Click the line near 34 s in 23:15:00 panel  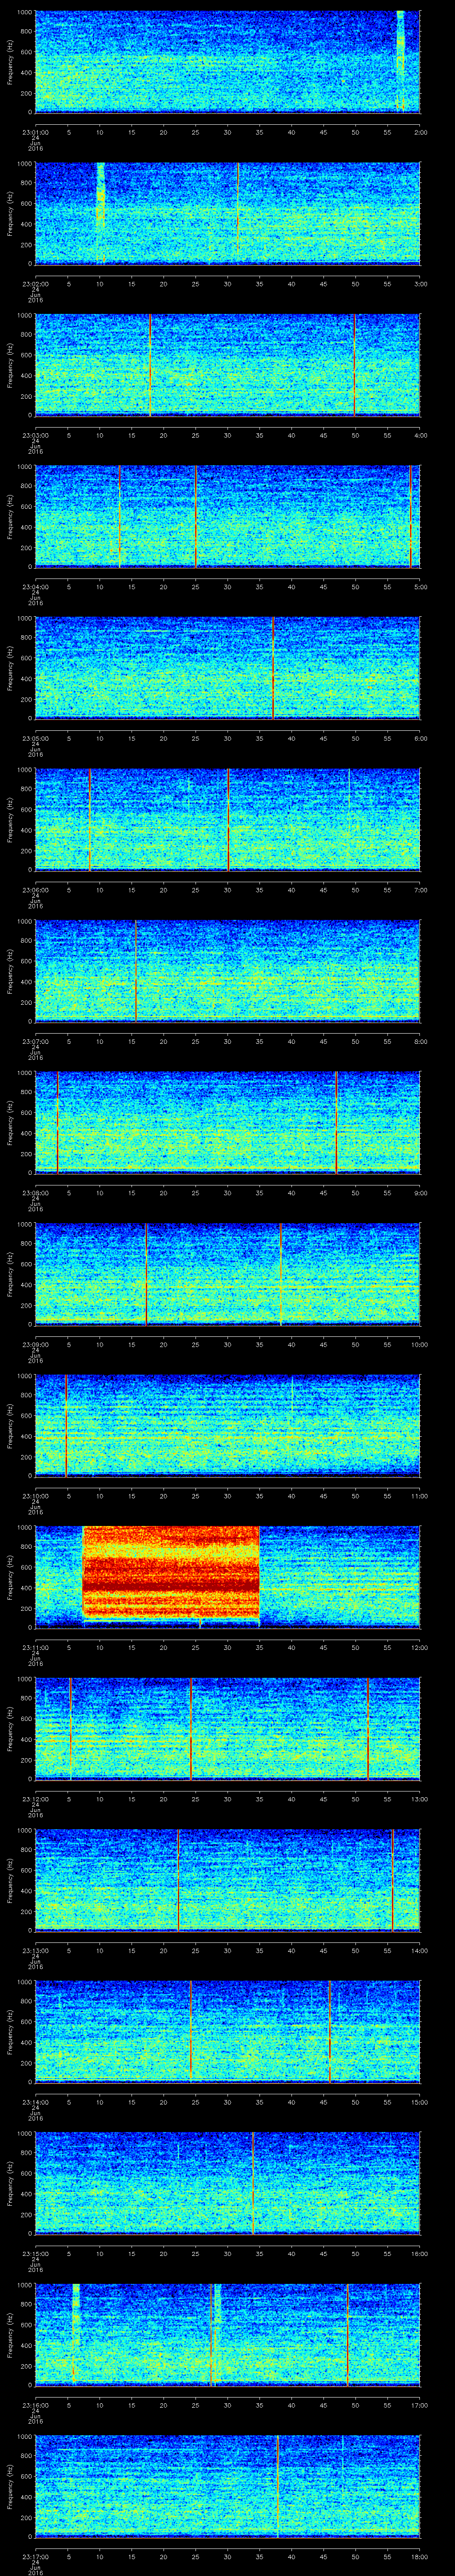(x=253, y=2183)
